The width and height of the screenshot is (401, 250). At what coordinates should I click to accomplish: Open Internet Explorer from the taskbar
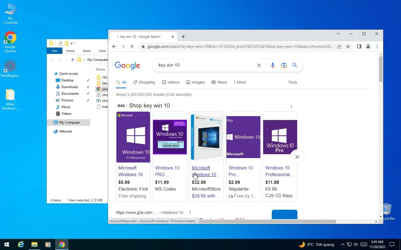[21, 244]
